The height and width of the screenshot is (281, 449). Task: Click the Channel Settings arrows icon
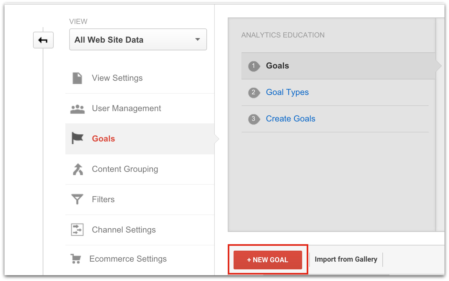point(77,230)
